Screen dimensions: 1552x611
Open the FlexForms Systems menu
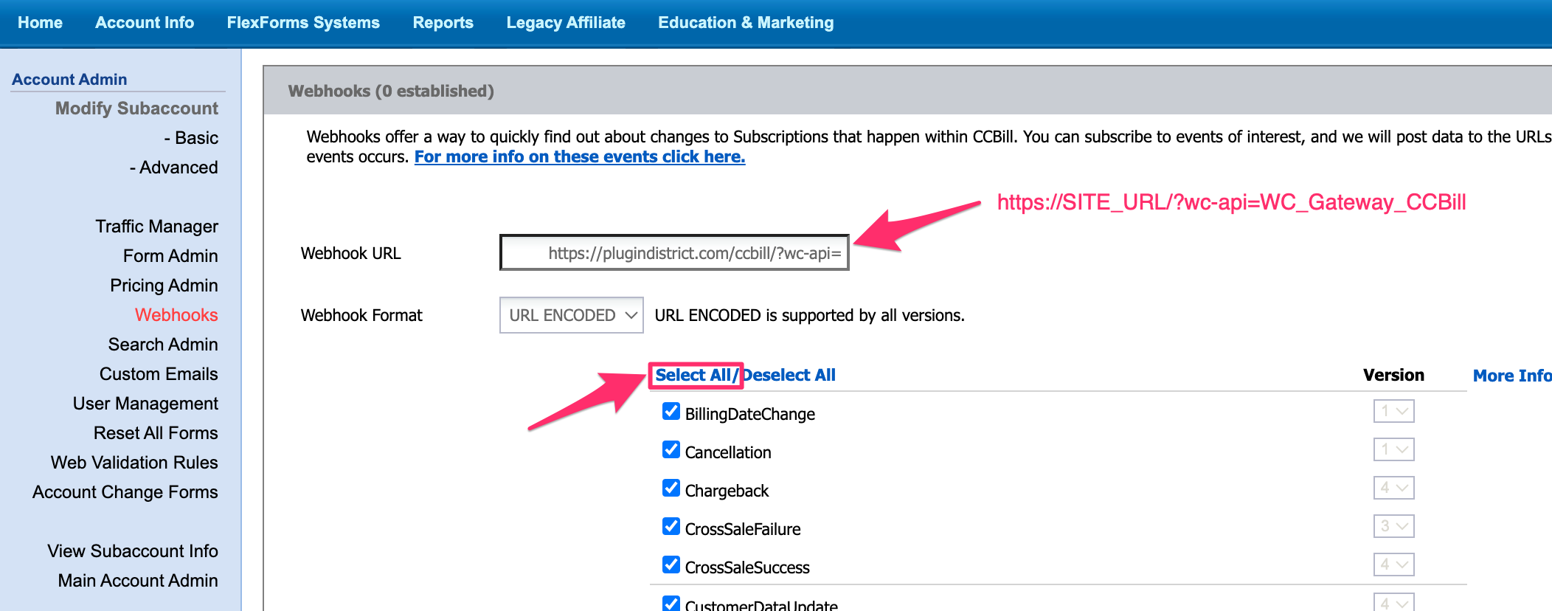point(303,23)
